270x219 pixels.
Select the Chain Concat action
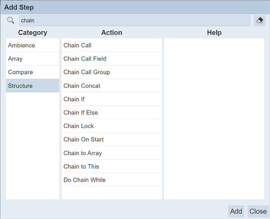112,85
